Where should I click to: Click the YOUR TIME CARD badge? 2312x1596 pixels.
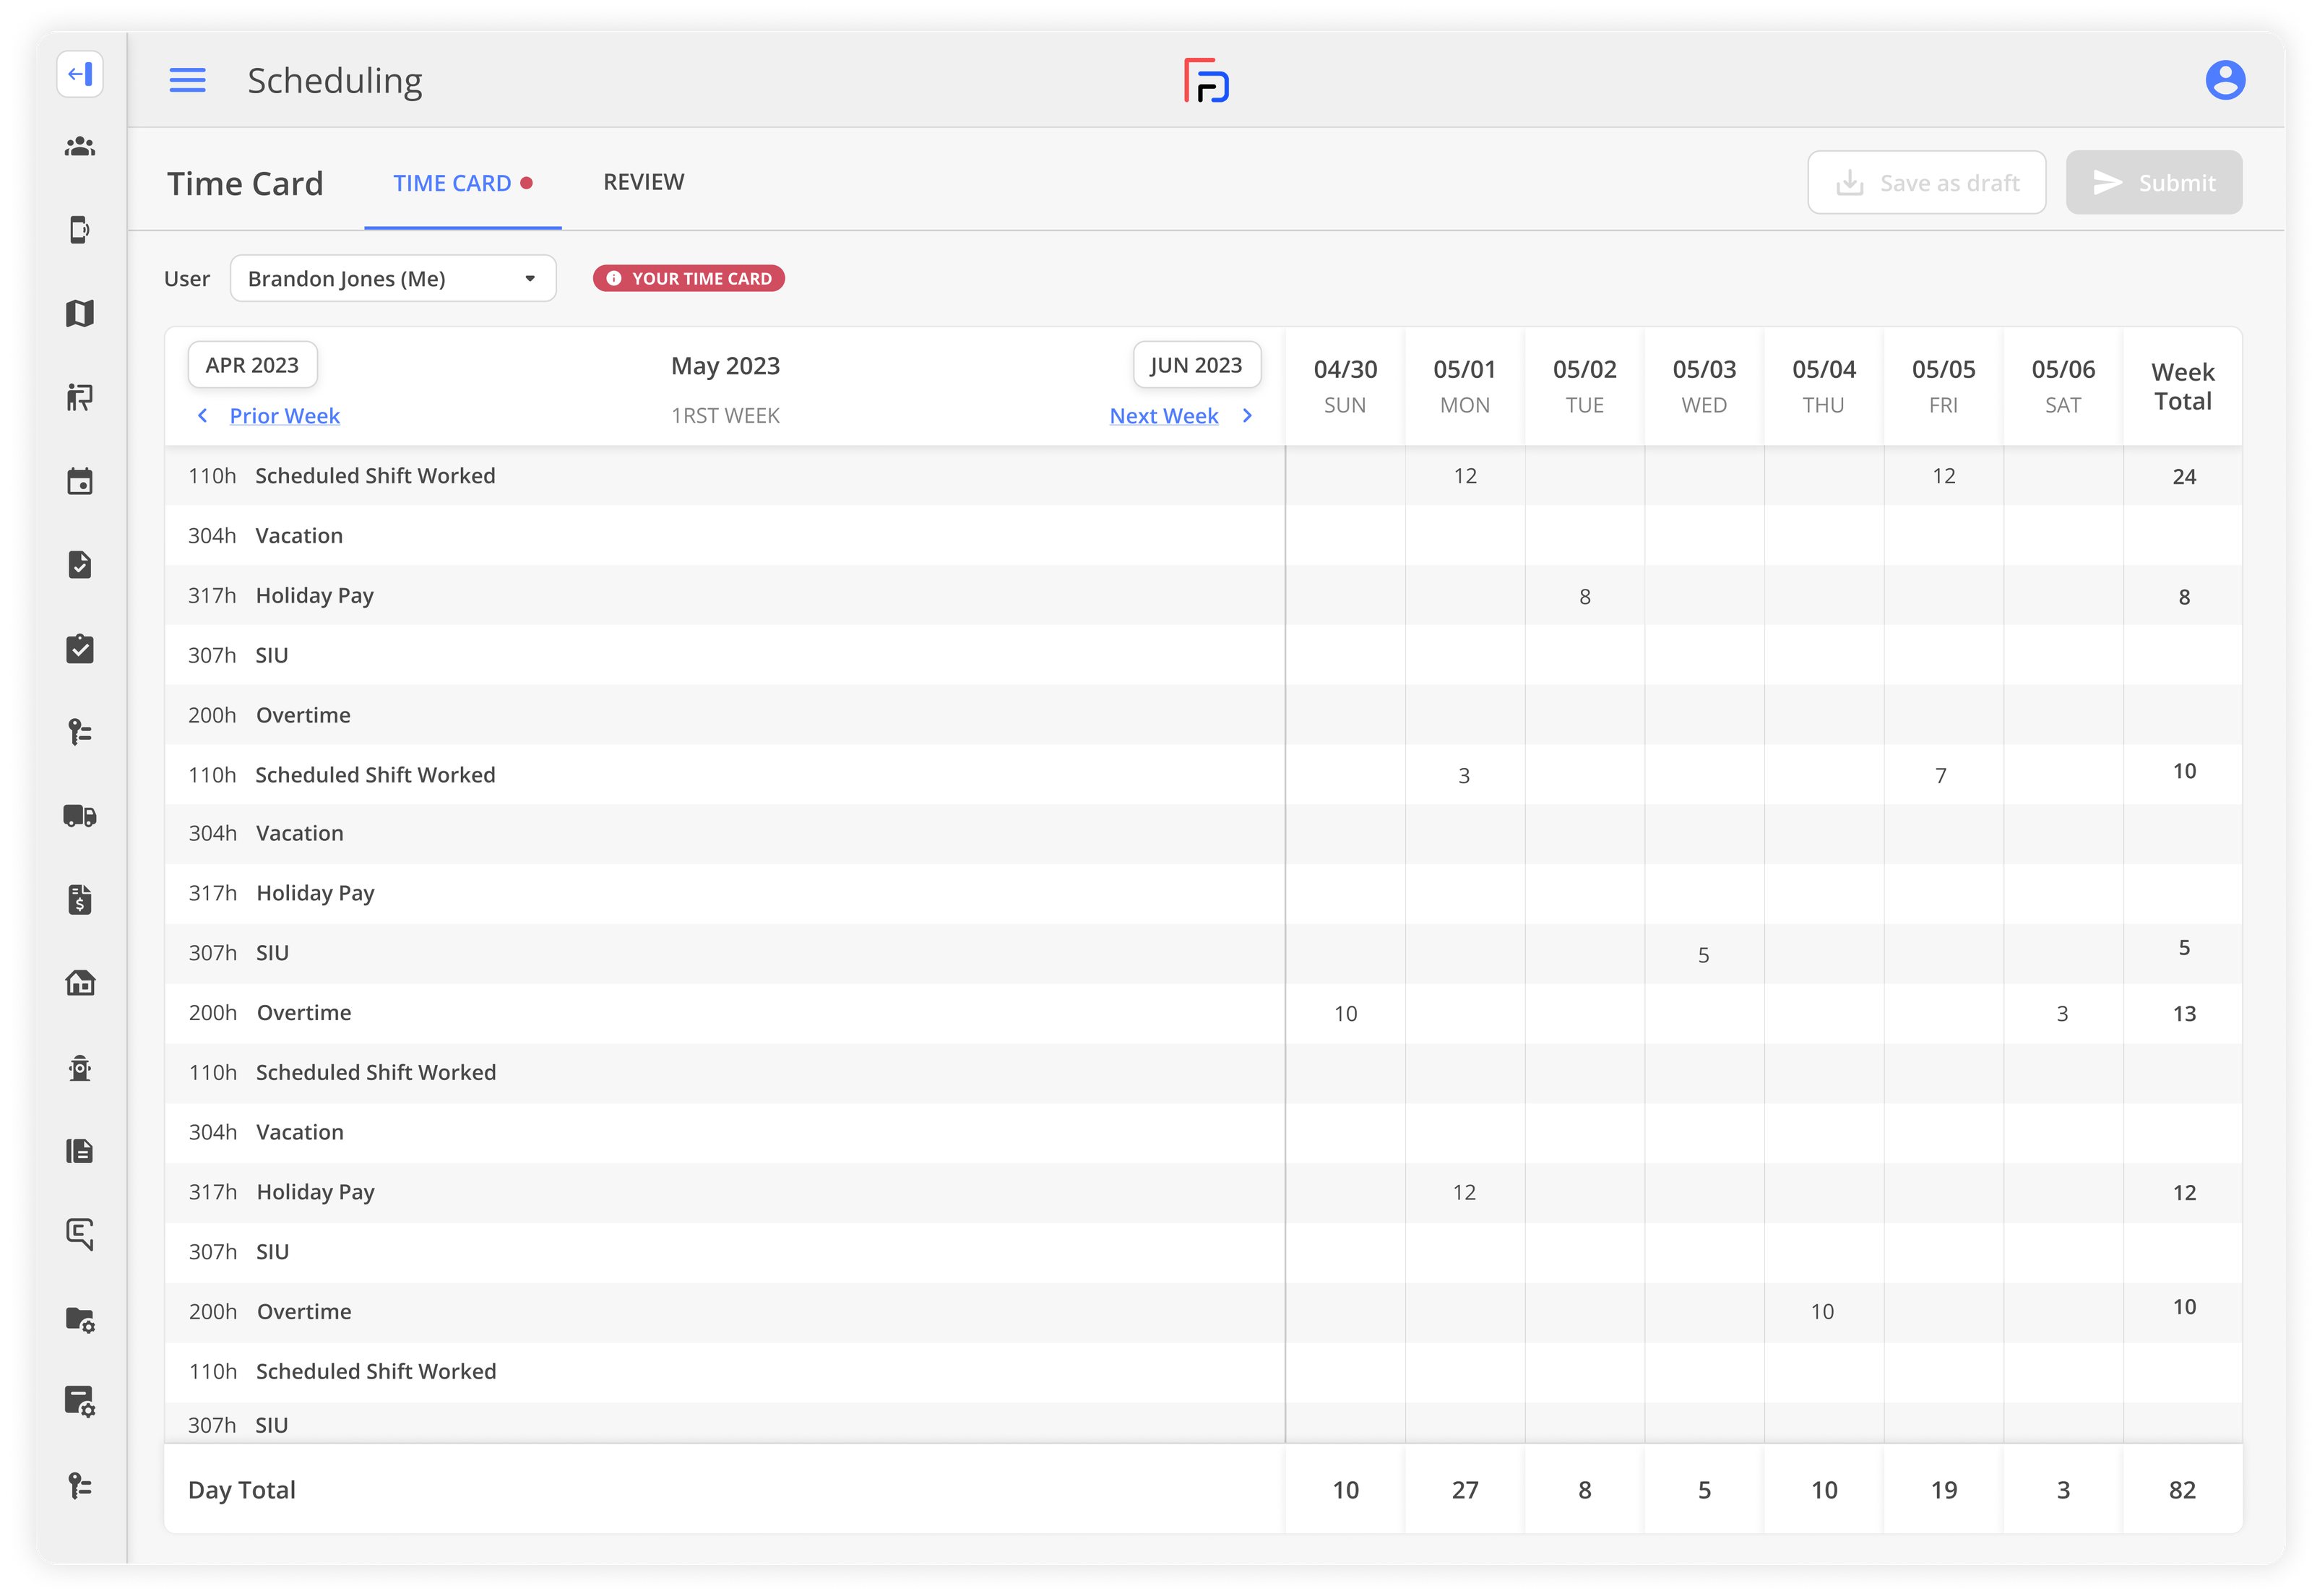pyautogui.click(x=688, y=278)
